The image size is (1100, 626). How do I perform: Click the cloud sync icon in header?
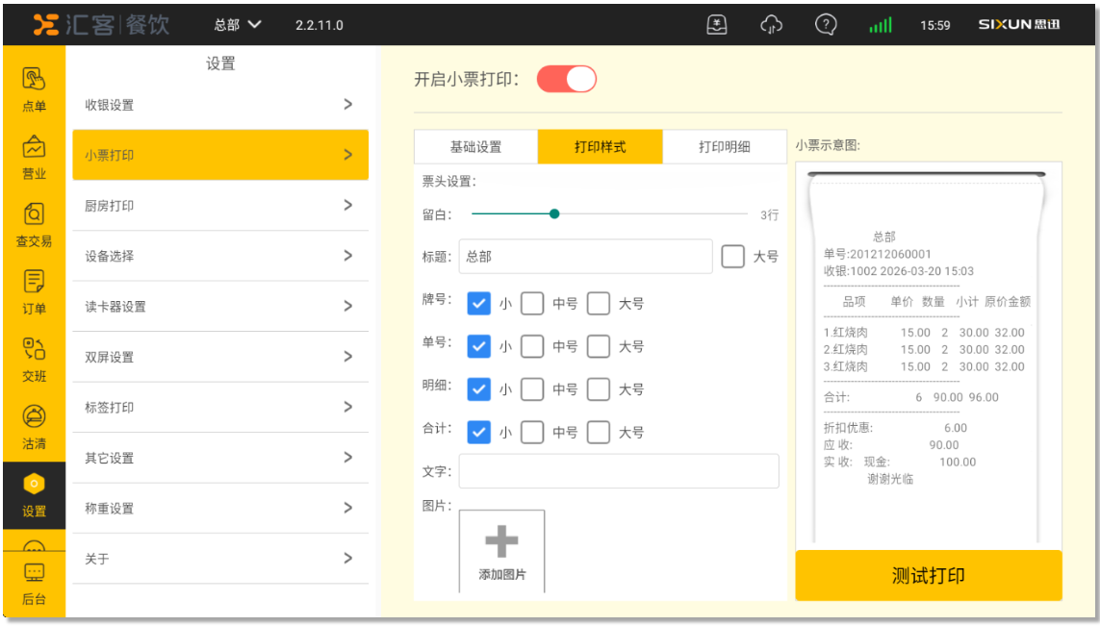pyautogui.click(x=771, y=25)
